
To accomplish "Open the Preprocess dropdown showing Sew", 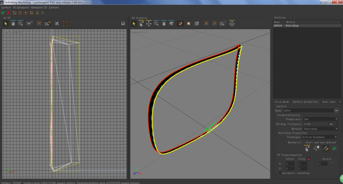I will (320, 119).
